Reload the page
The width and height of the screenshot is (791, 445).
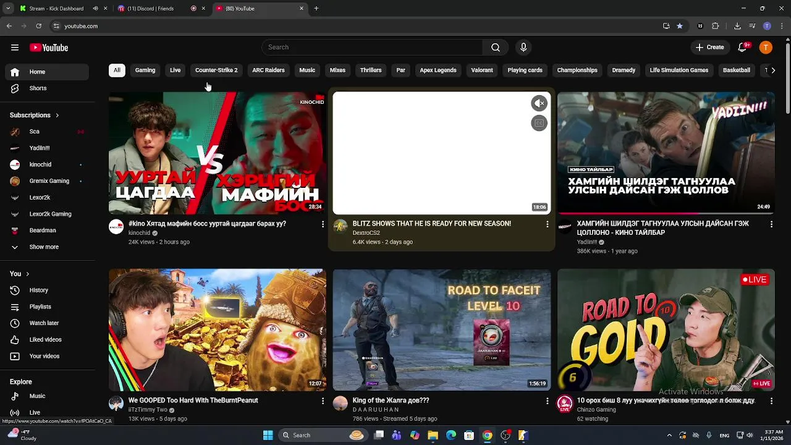(x=38, y=26)
